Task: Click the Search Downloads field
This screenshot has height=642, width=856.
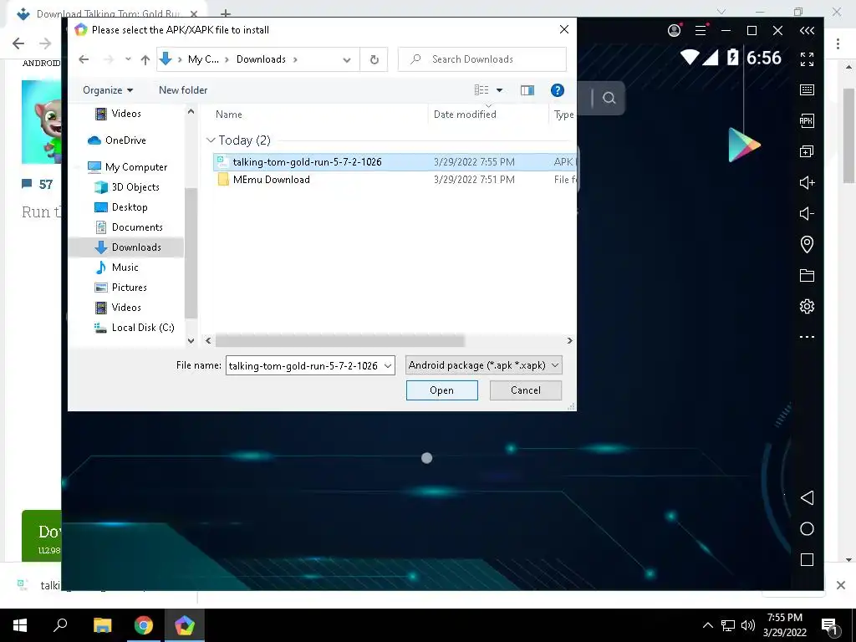Action: (x=482, y=59)
